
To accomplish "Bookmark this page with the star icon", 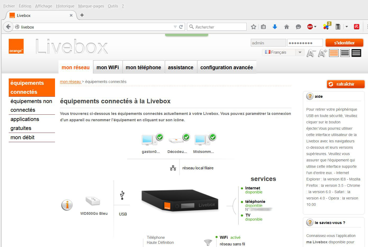I will point(253,27).
